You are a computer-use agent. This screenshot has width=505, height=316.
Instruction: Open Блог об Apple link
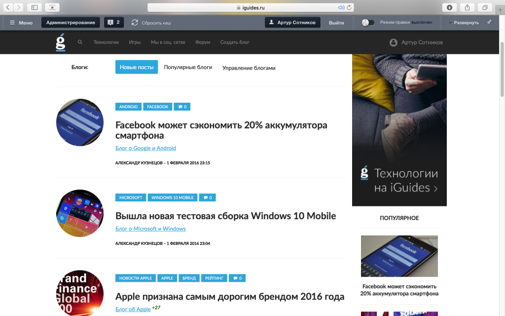coord(133,309)
